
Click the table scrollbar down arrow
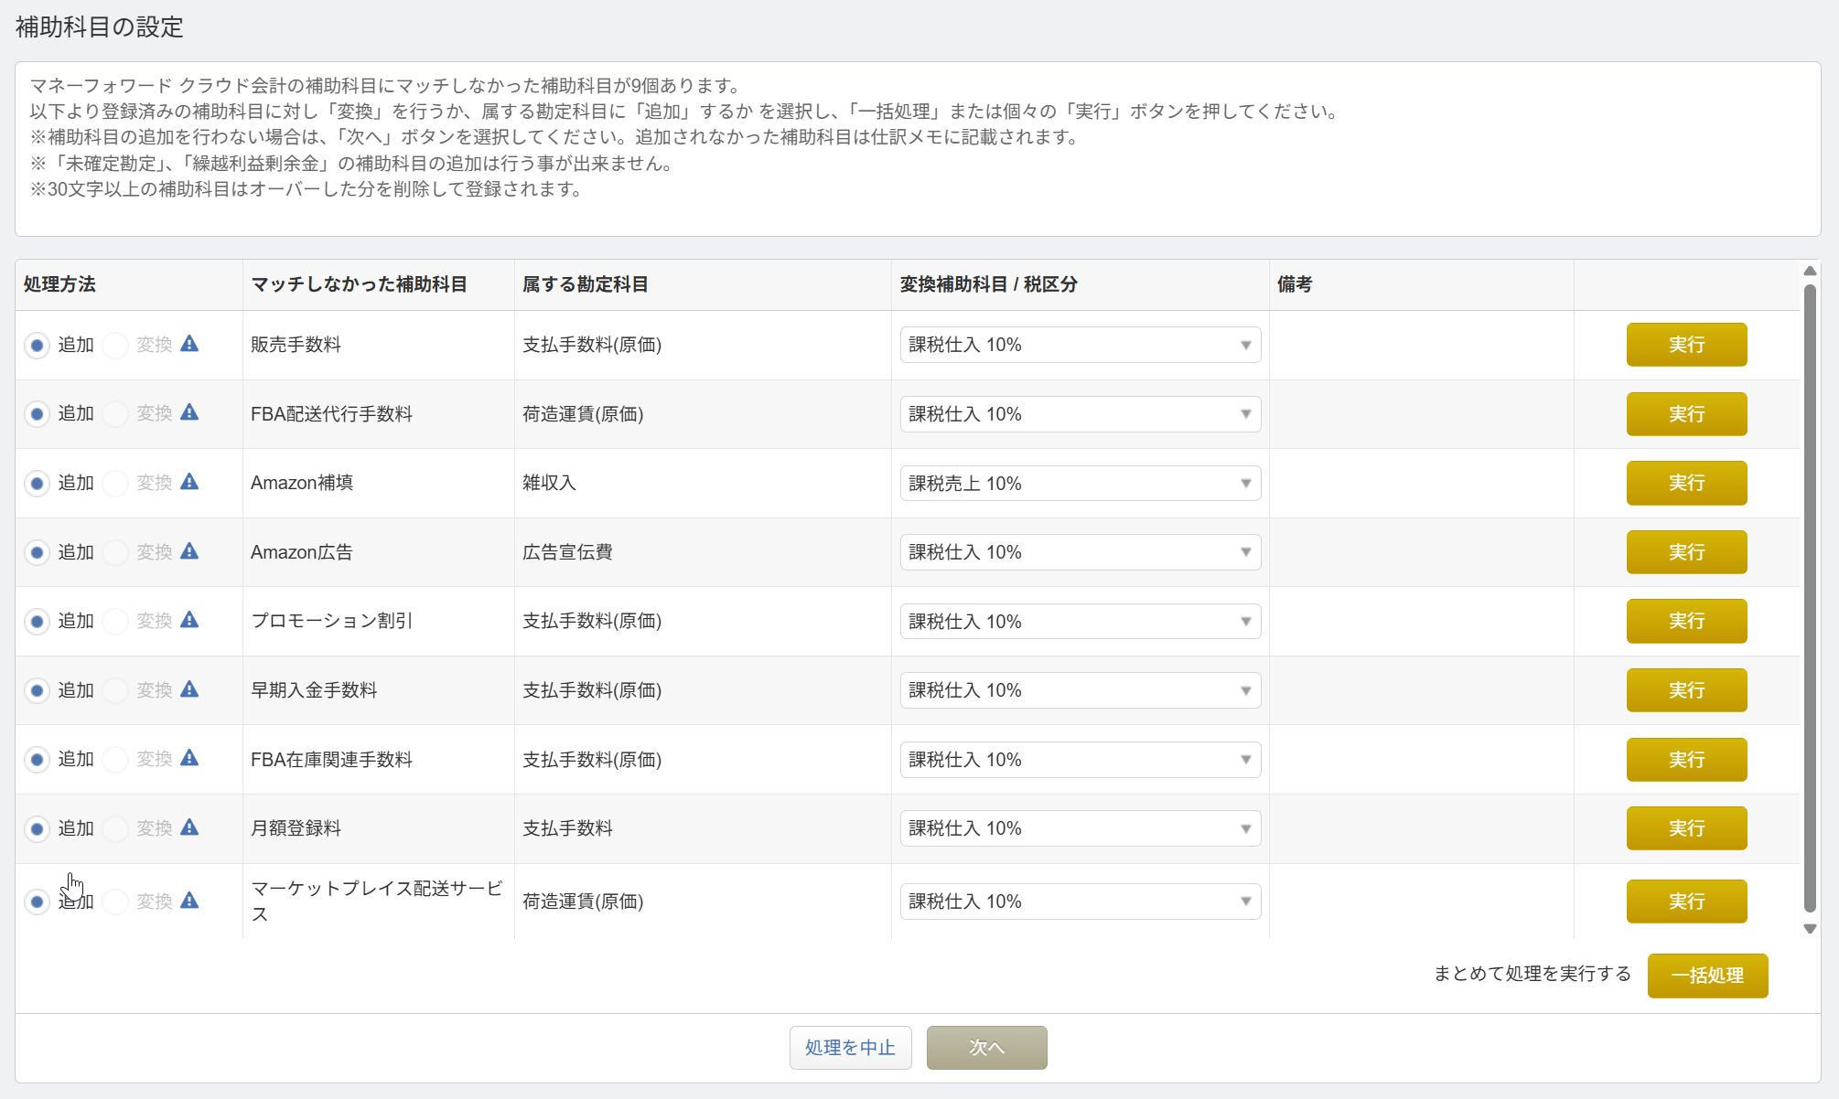[x=1809, y=929]
